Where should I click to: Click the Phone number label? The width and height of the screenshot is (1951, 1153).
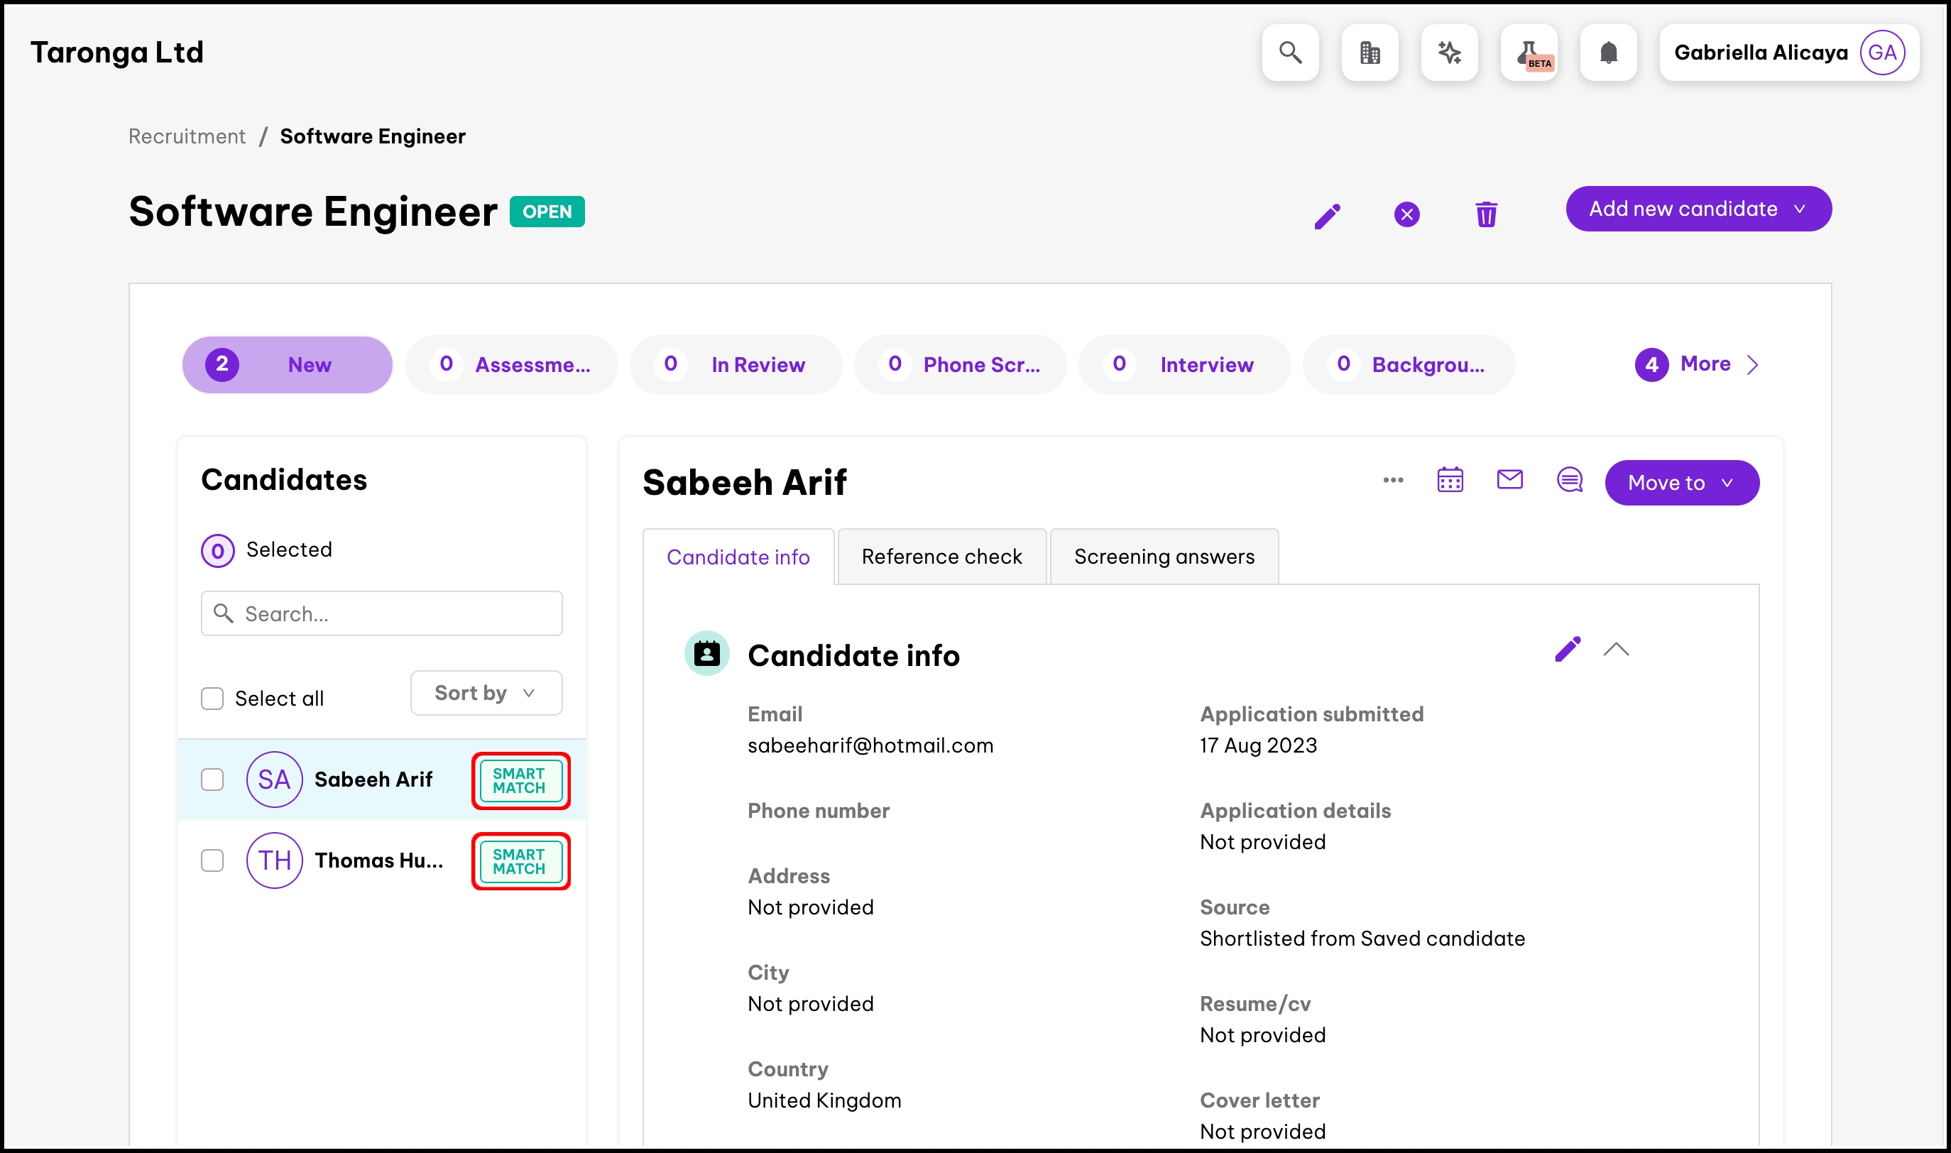[x=818, y=810]
